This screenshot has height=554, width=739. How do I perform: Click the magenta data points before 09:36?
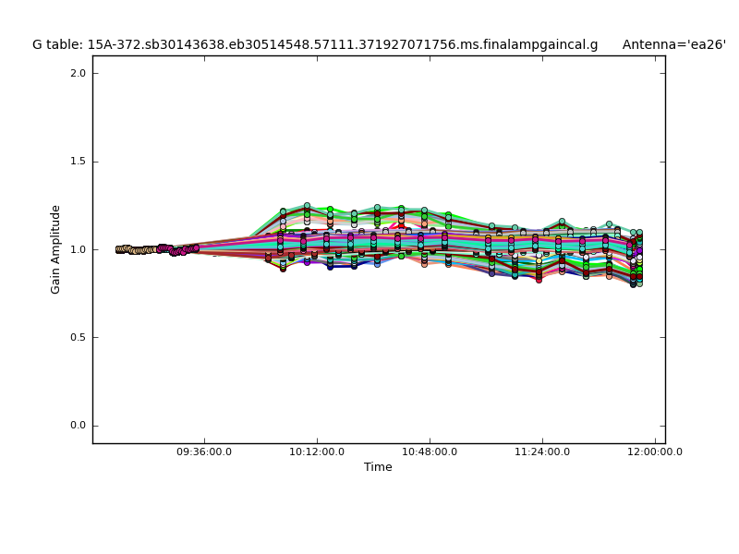point(176,250)
